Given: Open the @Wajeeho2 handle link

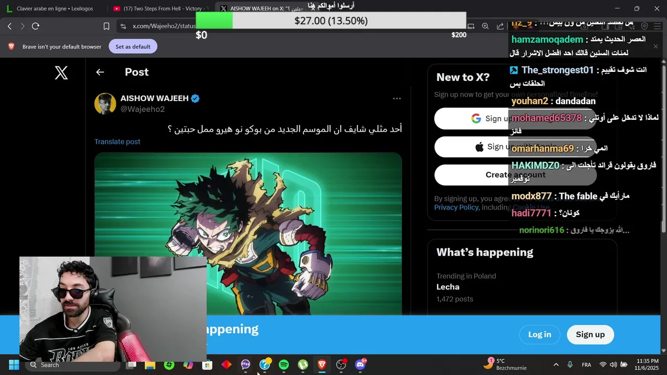Looking at the screenshot, I should click(142, 109).
